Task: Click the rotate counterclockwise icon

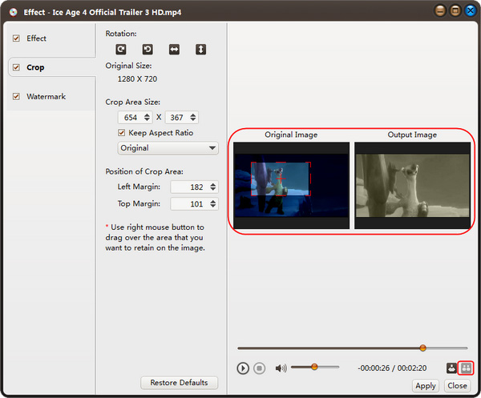Action: (148, 50)
